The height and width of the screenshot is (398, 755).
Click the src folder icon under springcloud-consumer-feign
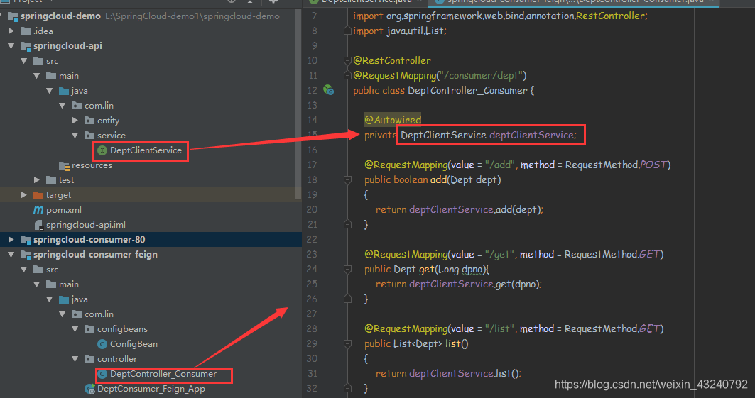point(38,270)
